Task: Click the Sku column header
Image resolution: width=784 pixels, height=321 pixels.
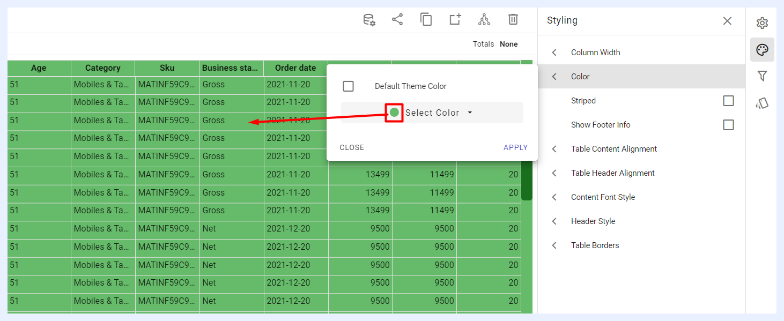Action: [x=167, y=68]
